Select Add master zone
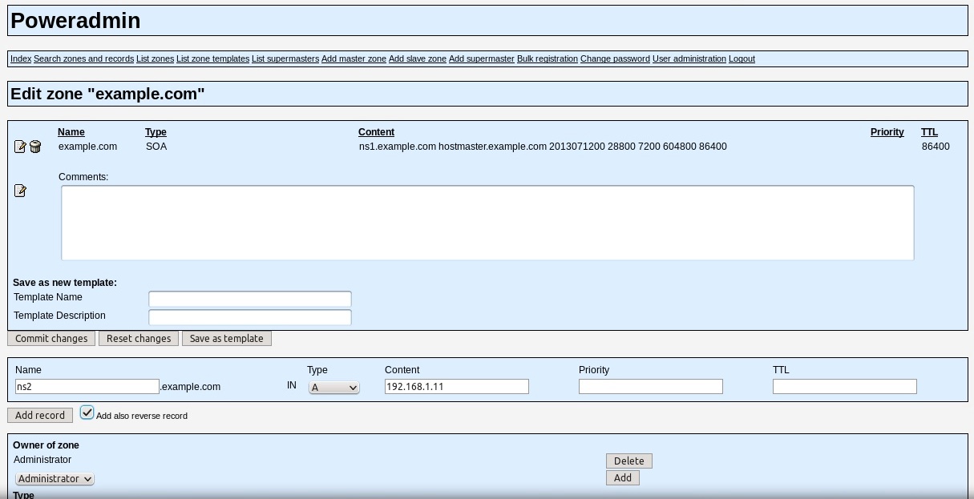 coord(354,58)
